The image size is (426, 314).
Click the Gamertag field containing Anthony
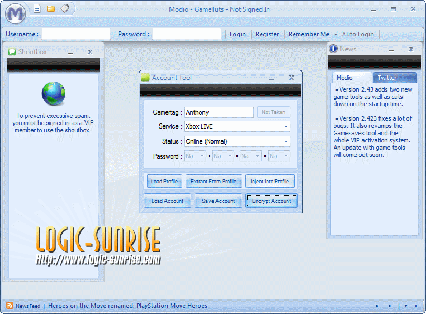pos(219,112)
